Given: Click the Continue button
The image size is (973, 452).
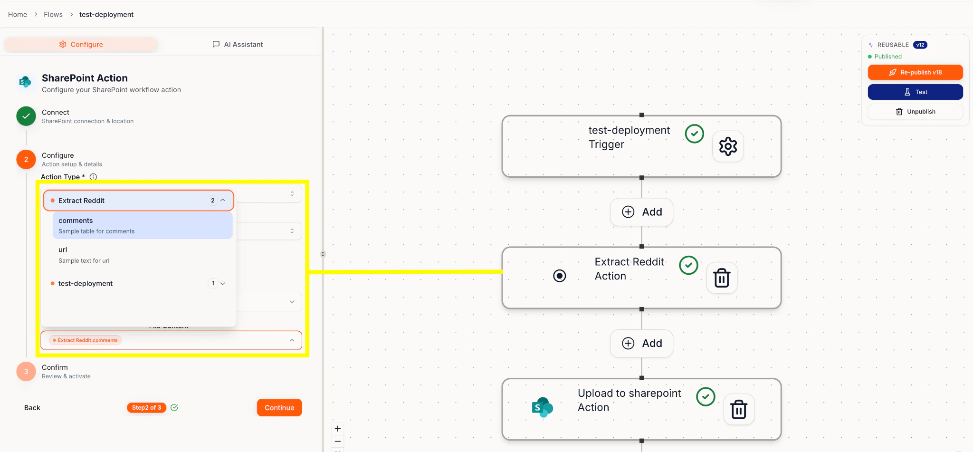Looking at the screenshot, I should point(279,408).
